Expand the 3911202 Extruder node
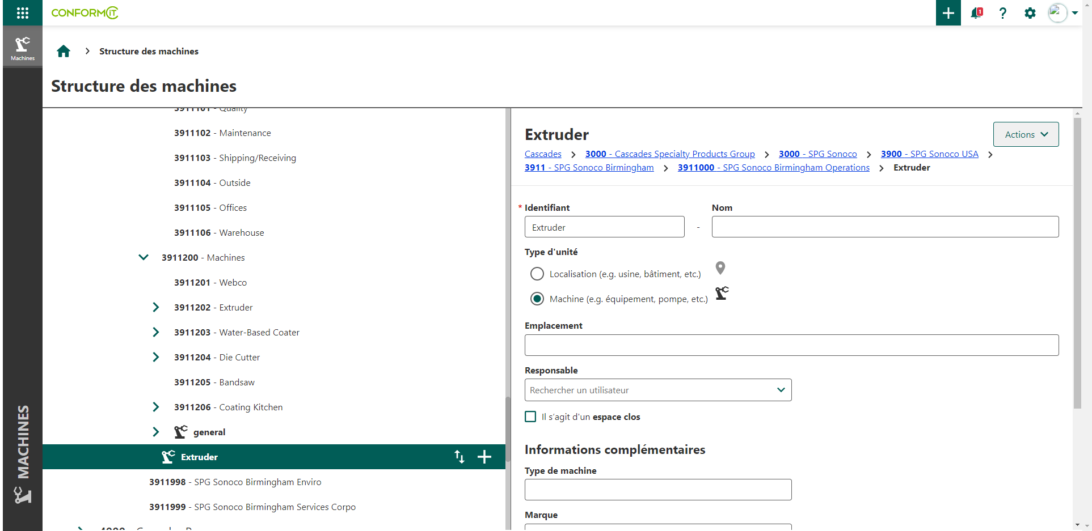The image size is (1092, 531). point(156,307)
